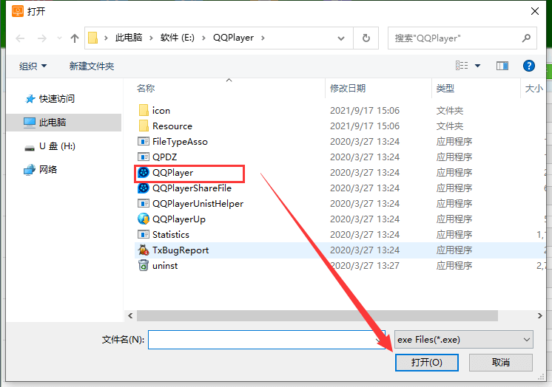
Task: Close the 打开 dialog window
Action: click(535, 11)
